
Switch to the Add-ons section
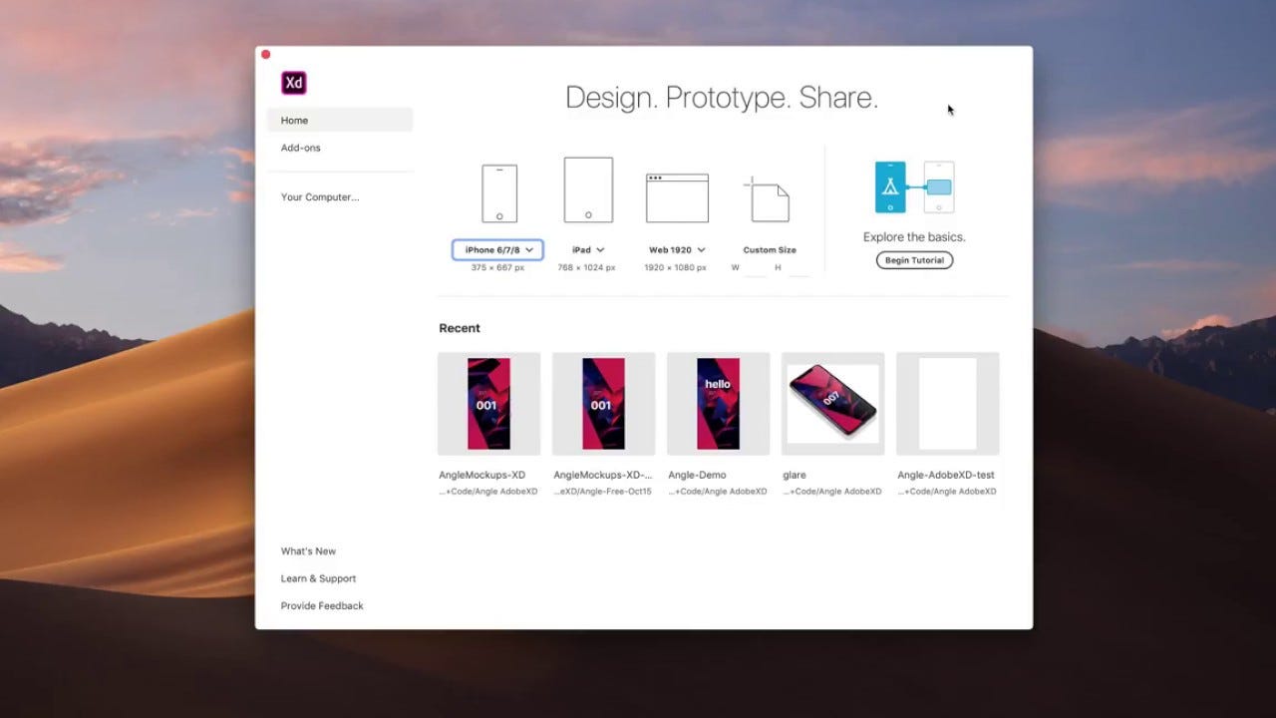300,148
